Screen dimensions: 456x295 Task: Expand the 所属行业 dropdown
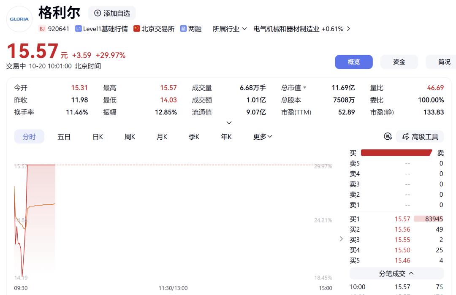(x=230, y=29)
